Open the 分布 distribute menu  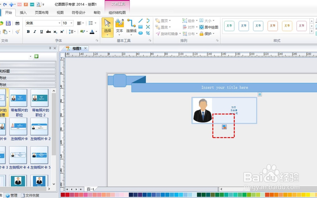point(190,34)
